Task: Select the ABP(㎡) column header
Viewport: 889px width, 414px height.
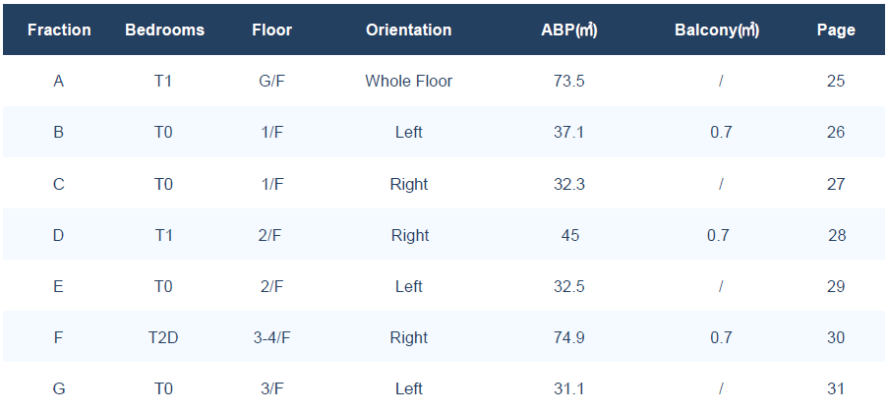Action: coord(569,30)
